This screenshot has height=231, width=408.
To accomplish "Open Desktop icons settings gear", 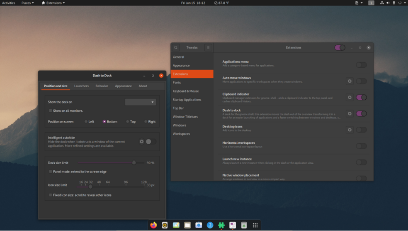I will click(x=350, y=130).
